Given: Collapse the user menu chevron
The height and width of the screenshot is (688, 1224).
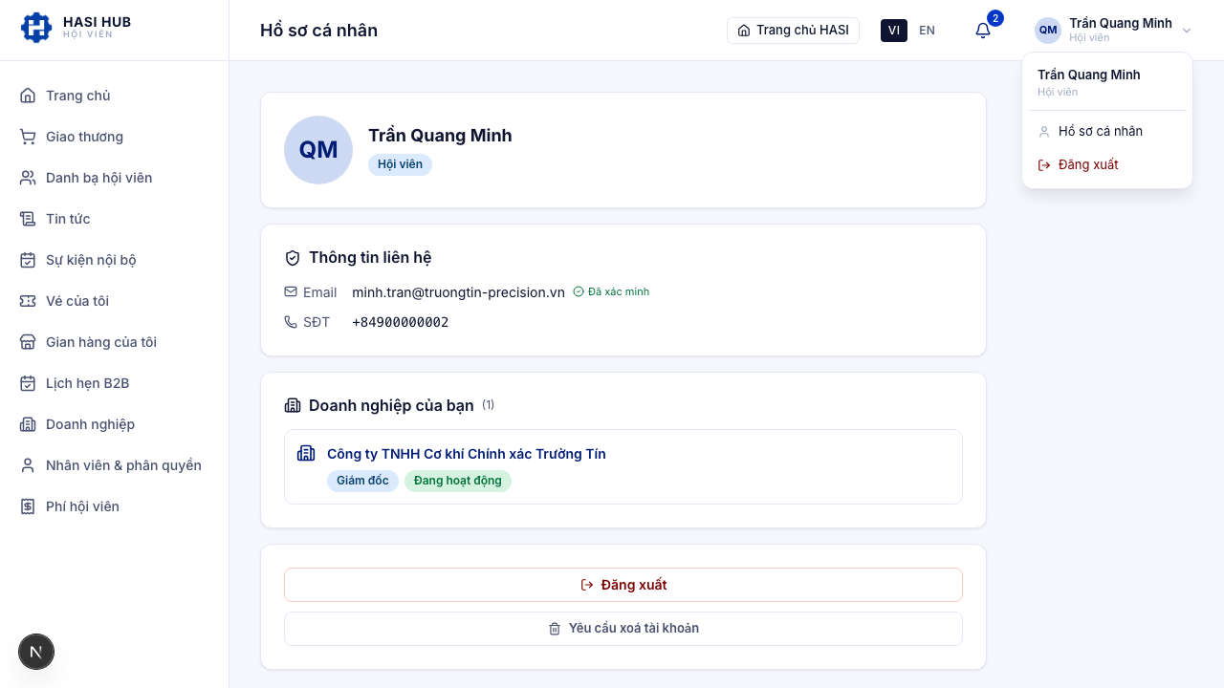Looking at the screenshot, I should (1187, 31).
